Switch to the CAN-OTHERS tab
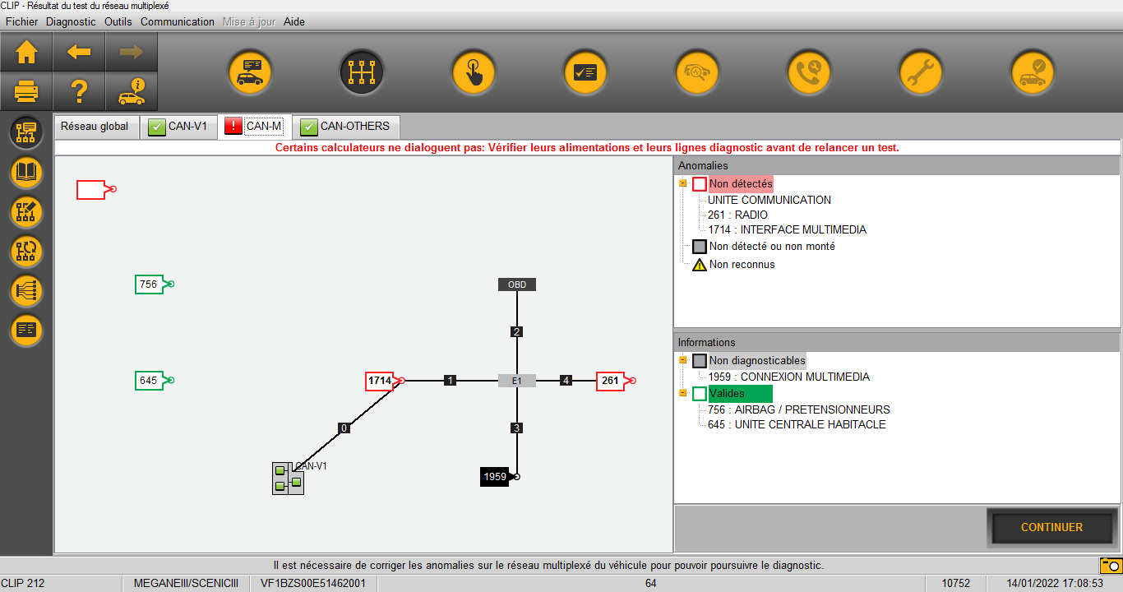1123x592 pixels. click(x=346, y=127)
